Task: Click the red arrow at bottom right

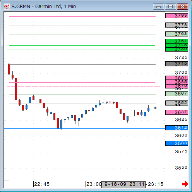Action: [x=185, y=184]
